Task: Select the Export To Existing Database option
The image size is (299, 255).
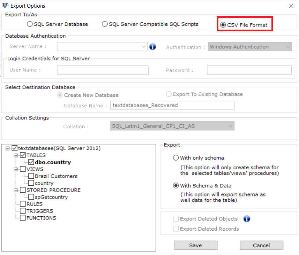Action: pyautogui.click(x=168, y=94)
